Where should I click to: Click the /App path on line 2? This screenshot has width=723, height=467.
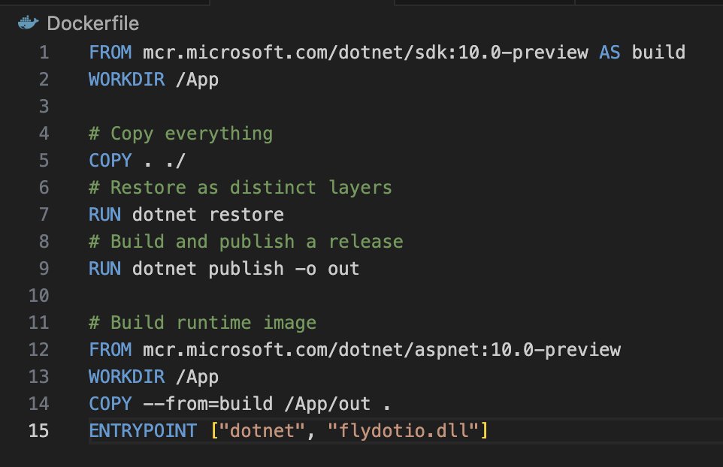tap(197, 80)
